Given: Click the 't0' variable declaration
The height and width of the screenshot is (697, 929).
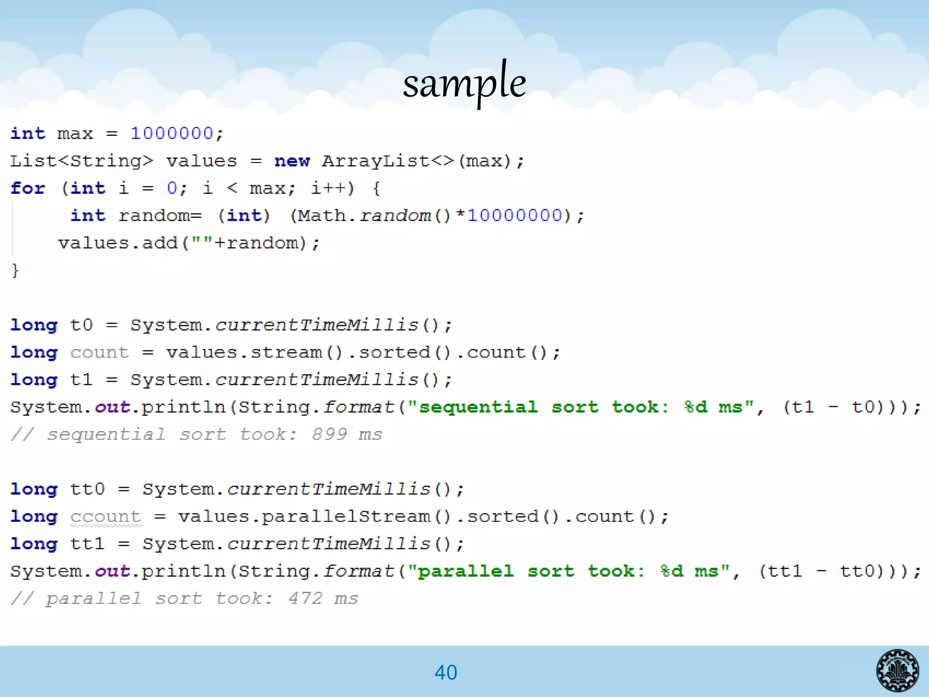Looking at the screenshot, I should pos(81,325).
